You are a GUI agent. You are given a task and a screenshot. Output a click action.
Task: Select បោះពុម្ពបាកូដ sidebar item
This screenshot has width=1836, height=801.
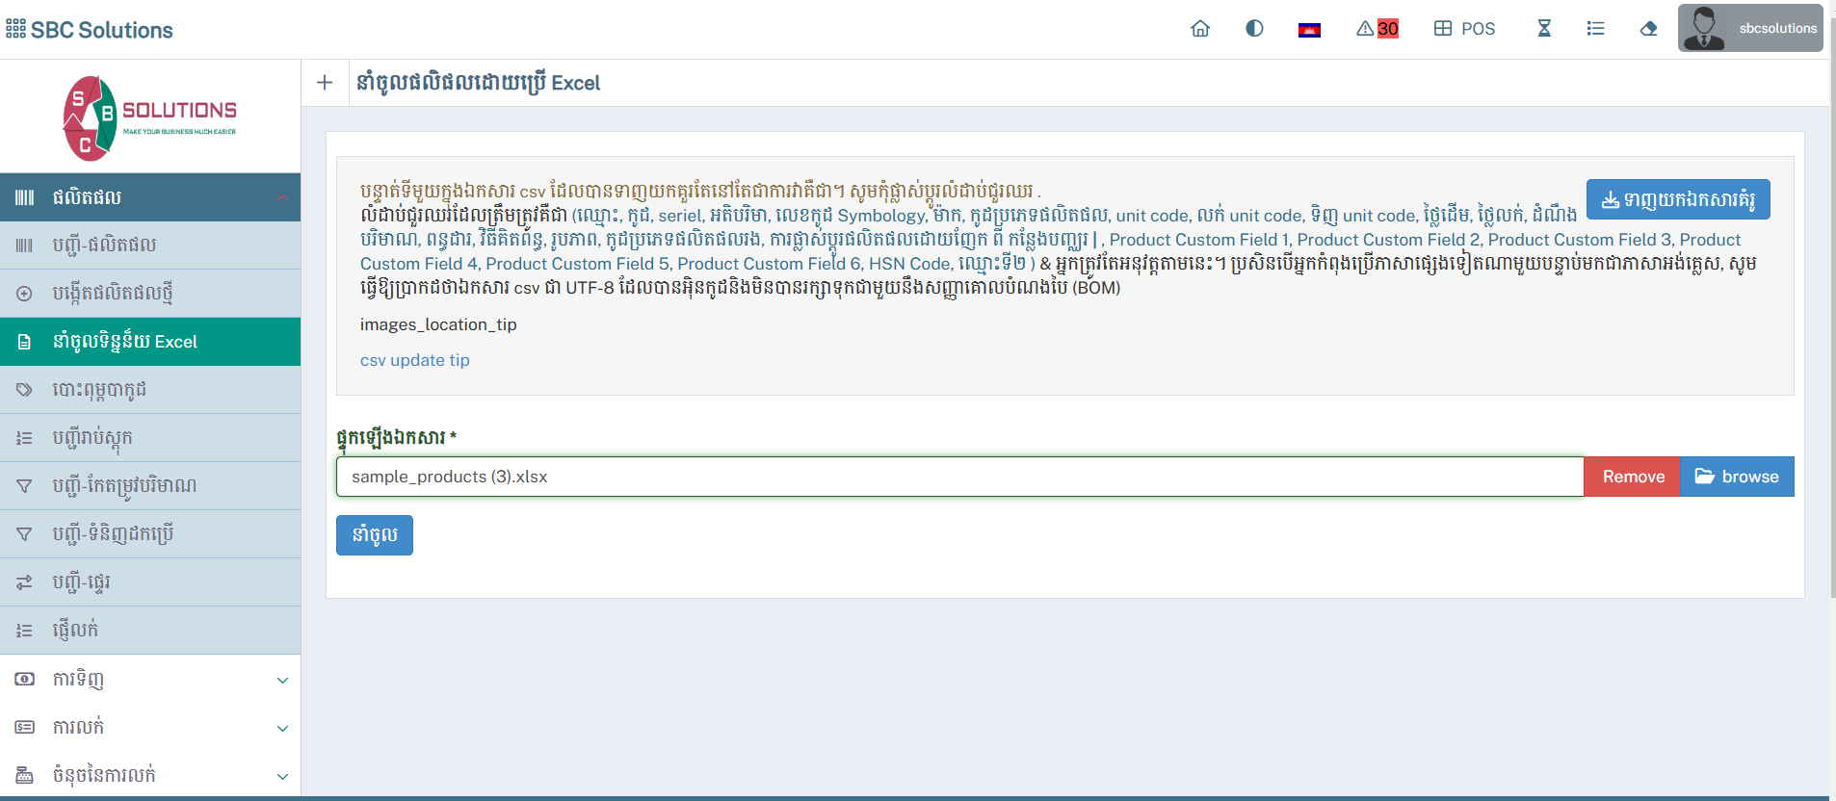(x=99, y=390)
